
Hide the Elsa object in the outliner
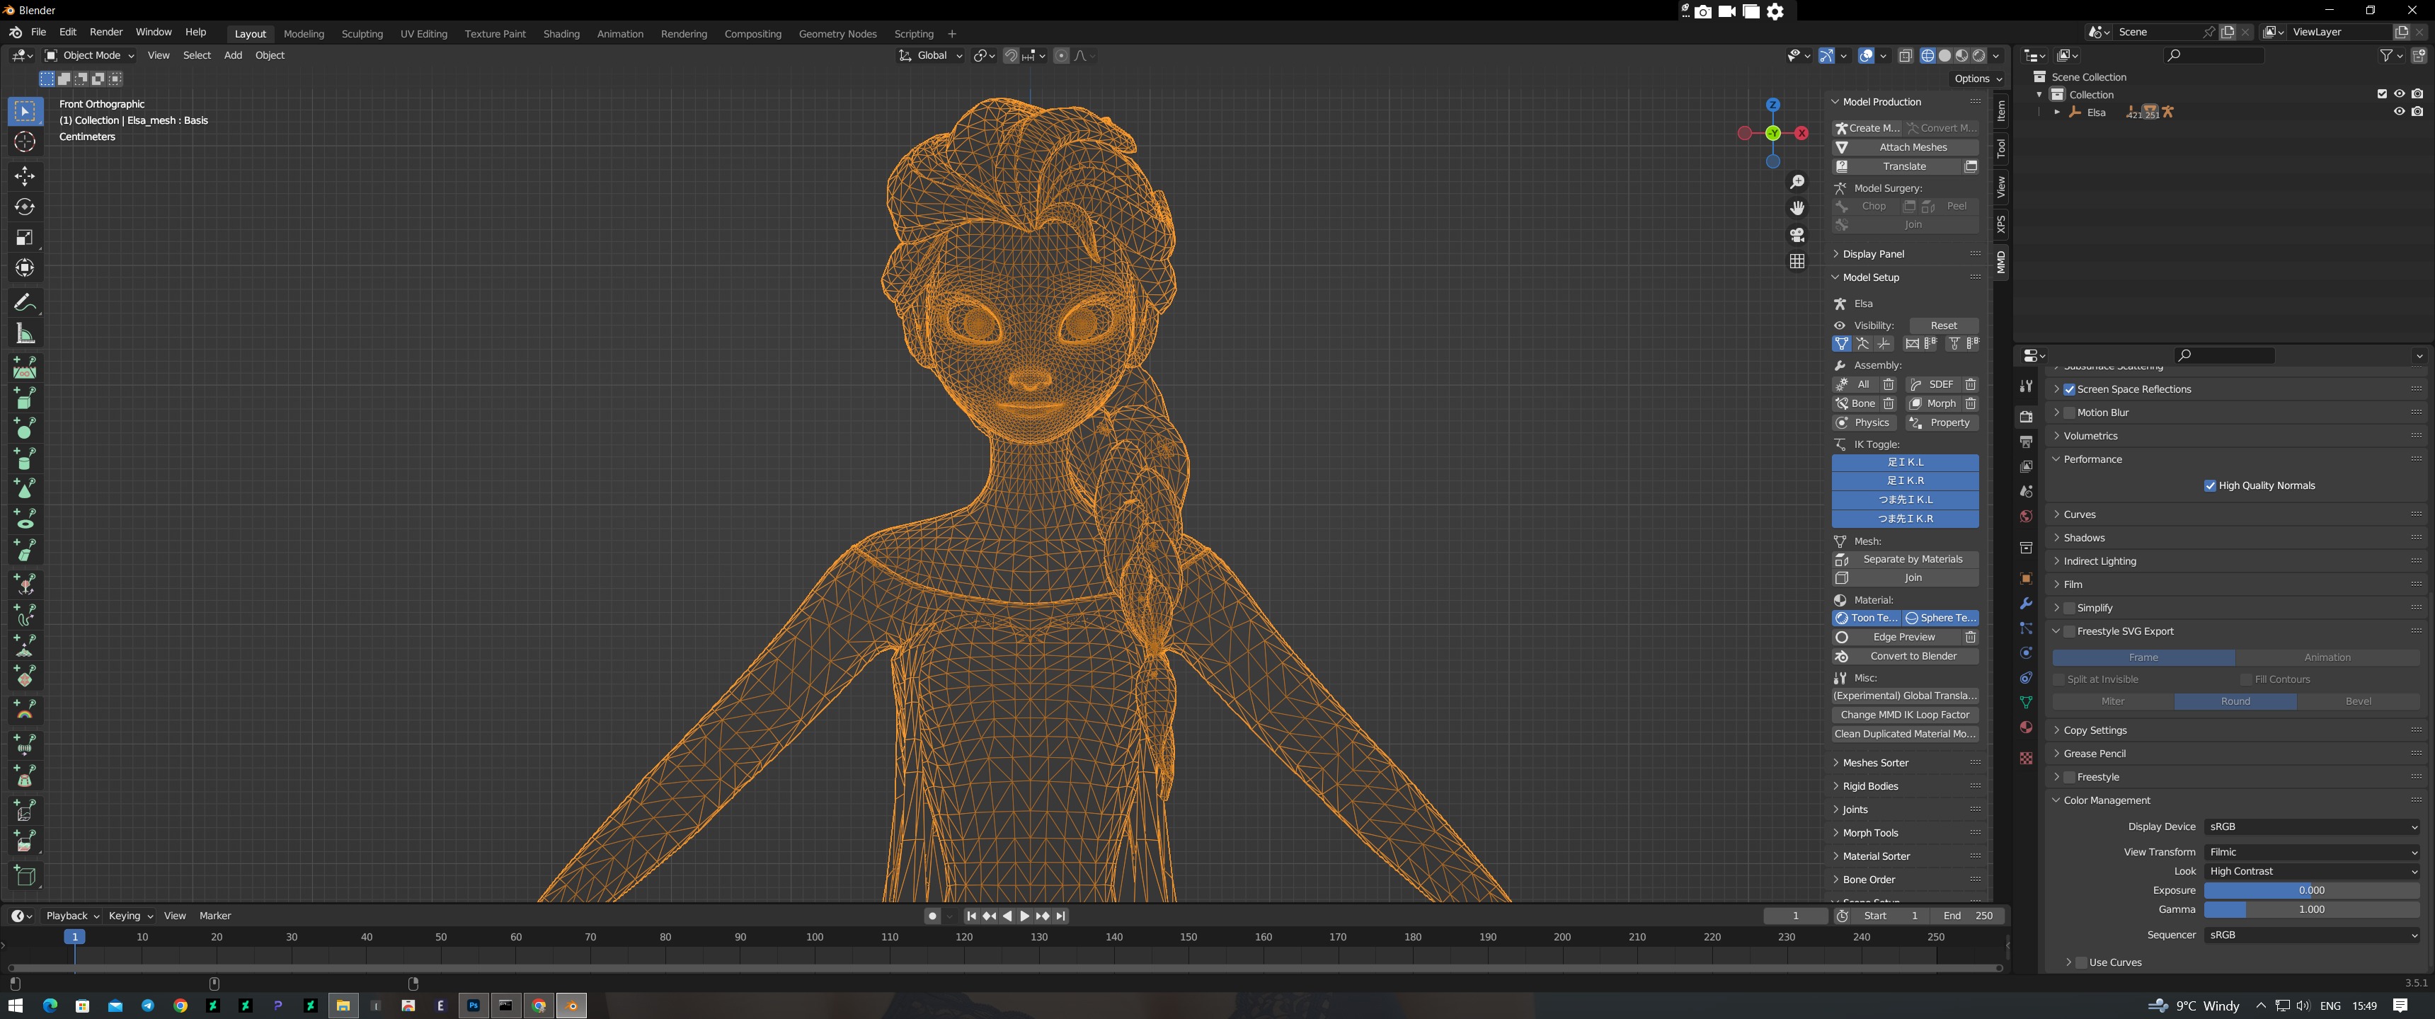tap(2399, 112)
